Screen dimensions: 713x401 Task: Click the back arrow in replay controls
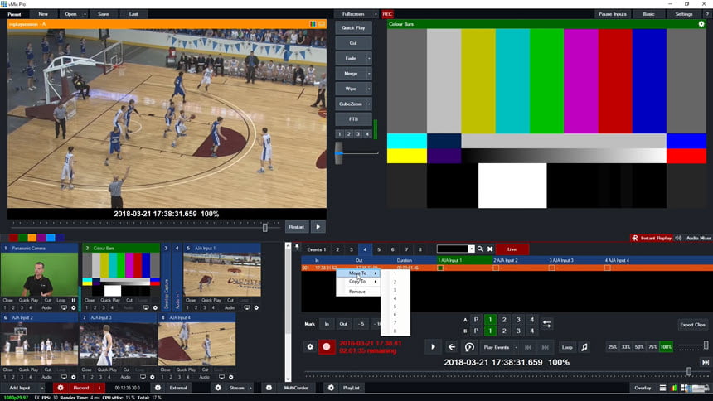coord(452,347)
